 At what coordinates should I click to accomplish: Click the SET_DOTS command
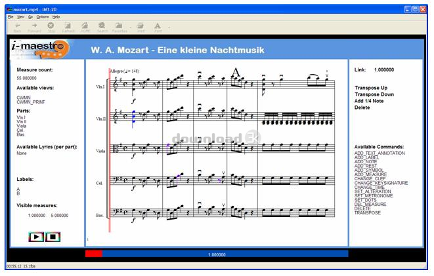pos(365,200)
